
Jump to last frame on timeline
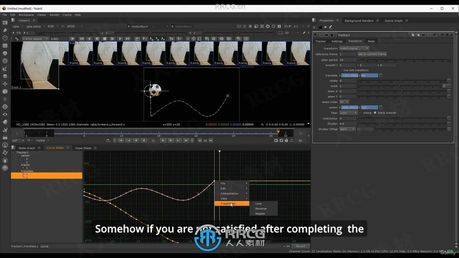pos(186,140)
